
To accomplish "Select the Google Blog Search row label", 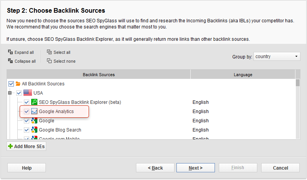I will pyautogui.click(x=60, y=130).
